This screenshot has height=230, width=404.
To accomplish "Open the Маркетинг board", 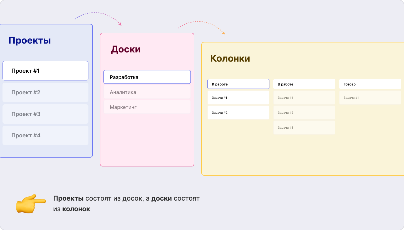I will coord(147,107).
